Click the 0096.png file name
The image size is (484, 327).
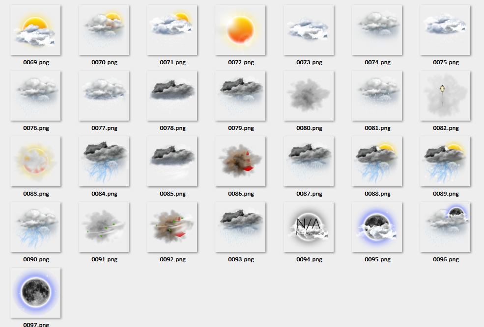[x=446, y=259]
